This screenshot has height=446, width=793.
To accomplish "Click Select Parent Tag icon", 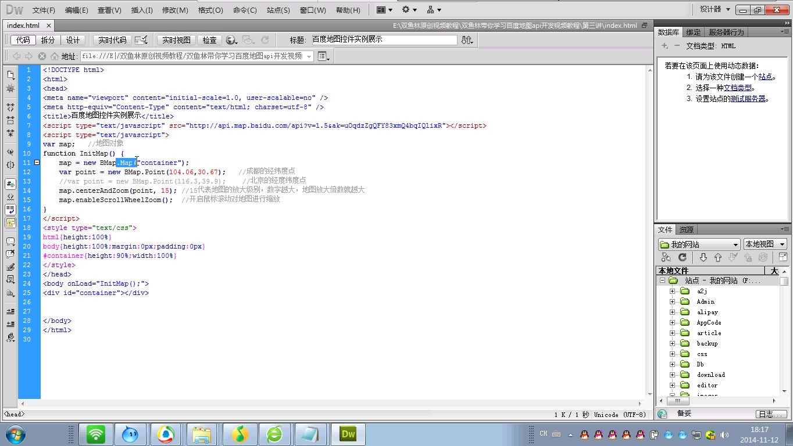I will coord(10,152).
